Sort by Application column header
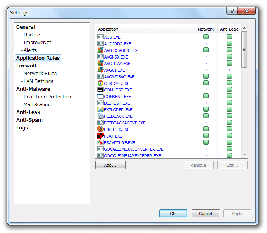The height and width of the screenshot is (233, 267). [145, 29]
